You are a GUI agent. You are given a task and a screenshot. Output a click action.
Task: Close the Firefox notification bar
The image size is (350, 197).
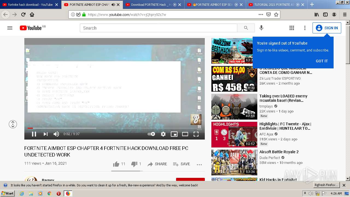(x=344, y=185)
